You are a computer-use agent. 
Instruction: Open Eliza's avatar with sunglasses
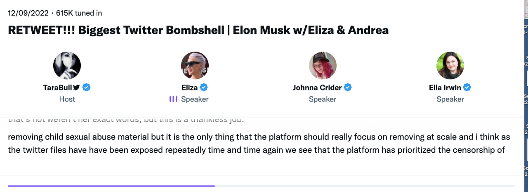click(x=195, y=66)
